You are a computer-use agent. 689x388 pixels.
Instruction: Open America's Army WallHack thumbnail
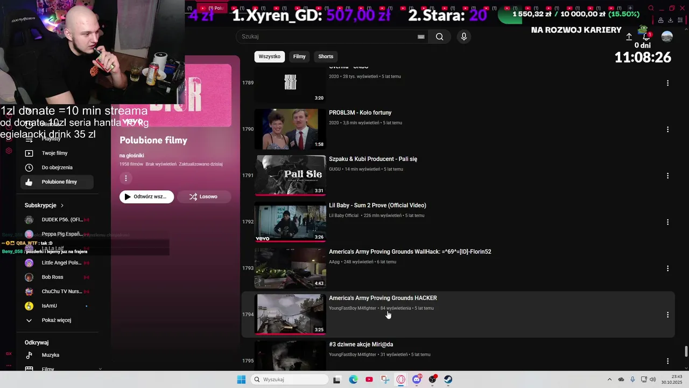pos(290,268)
